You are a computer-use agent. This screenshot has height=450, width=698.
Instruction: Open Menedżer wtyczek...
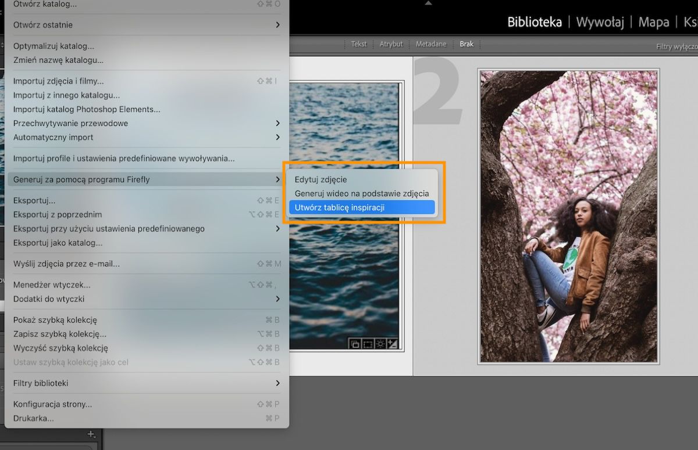[147, 285]
